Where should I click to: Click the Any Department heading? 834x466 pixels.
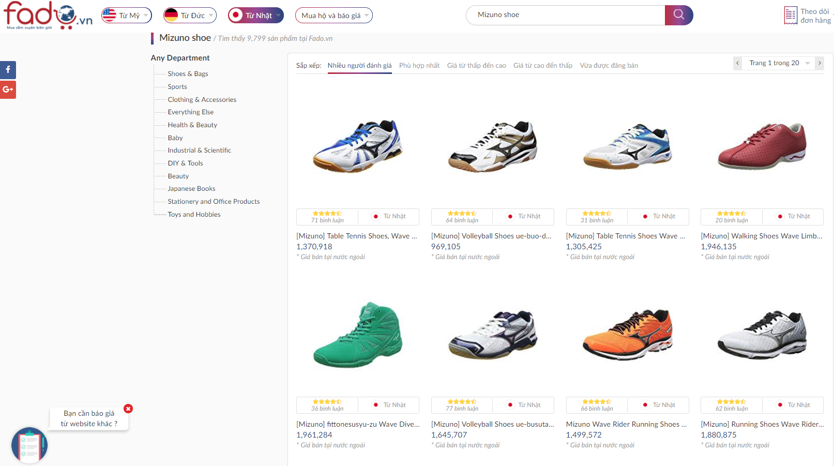180,58
